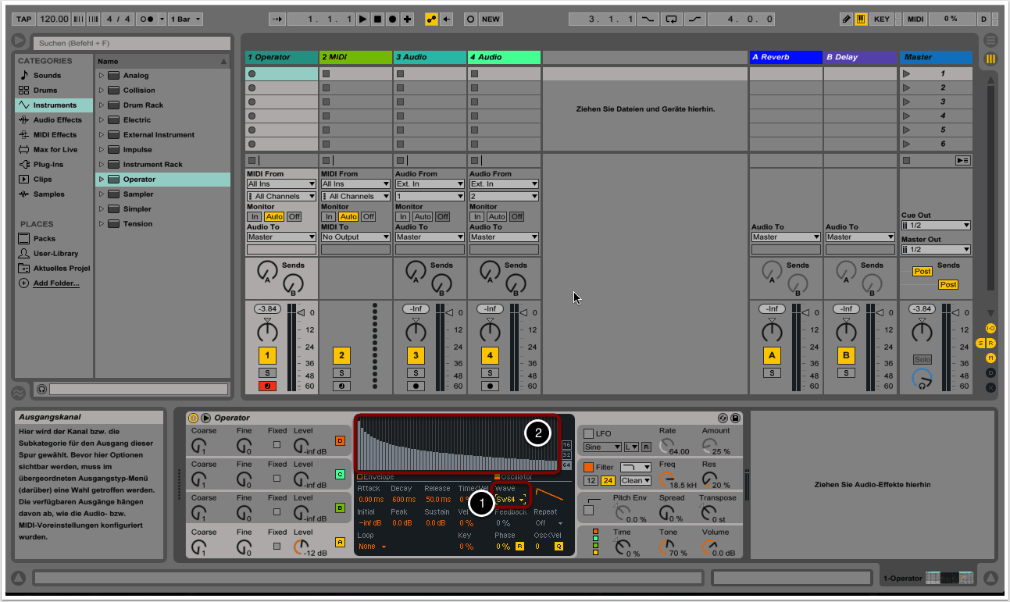This screenshot has width=1010, height=602.
Task: Solo track 3 Audio
Action: [x=416, y=373]
